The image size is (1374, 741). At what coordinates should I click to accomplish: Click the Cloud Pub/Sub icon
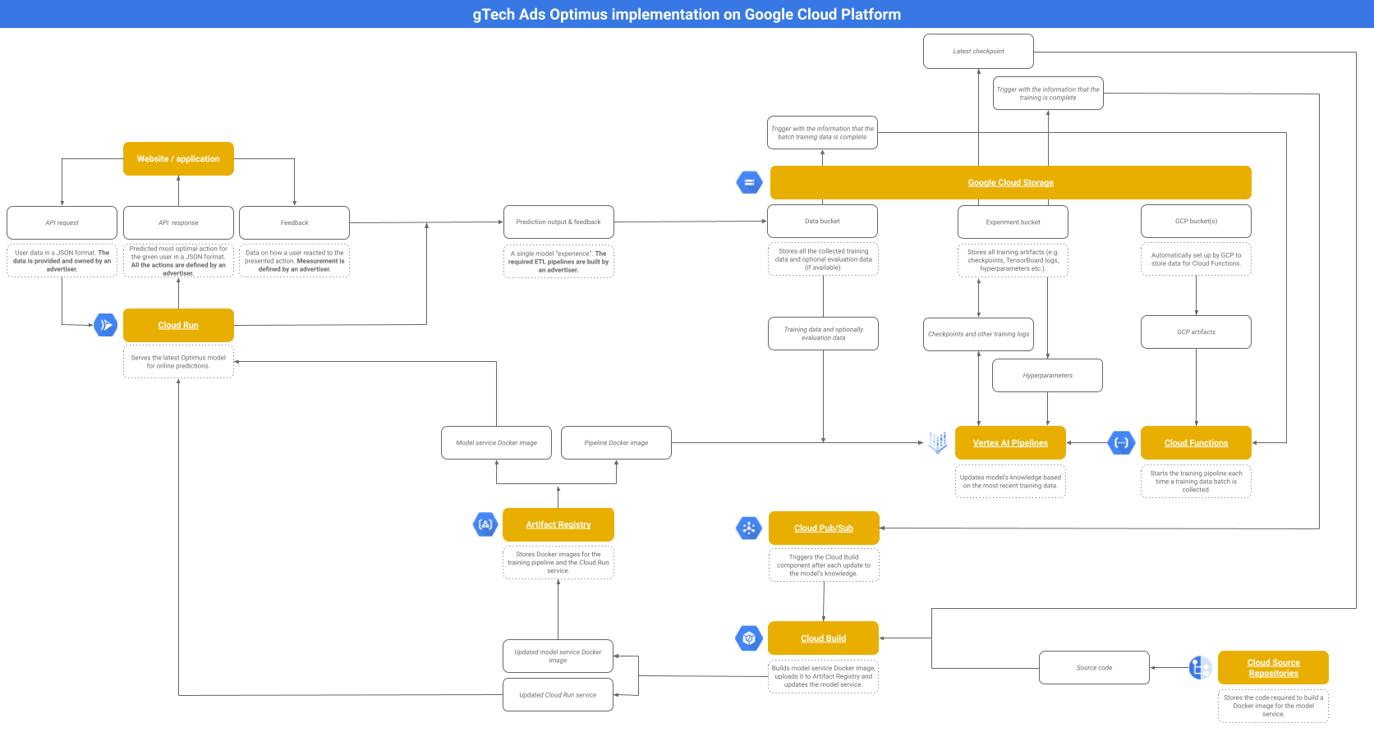pos(749,528)
